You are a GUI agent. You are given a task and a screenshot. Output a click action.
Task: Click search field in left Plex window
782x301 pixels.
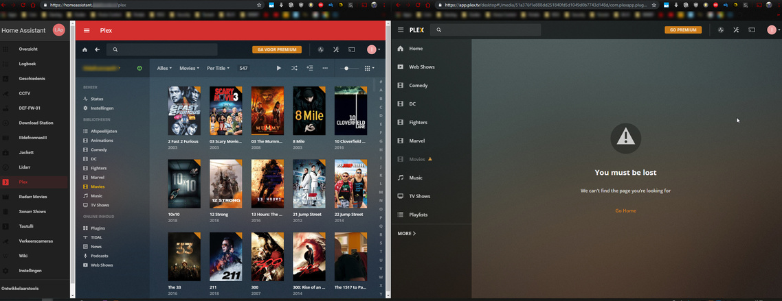point(162,50)
